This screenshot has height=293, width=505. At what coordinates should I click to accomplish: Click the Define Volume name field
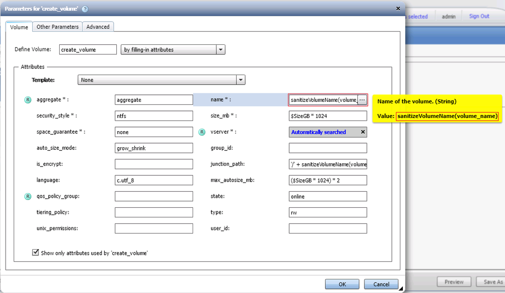[x=88, y=49]
